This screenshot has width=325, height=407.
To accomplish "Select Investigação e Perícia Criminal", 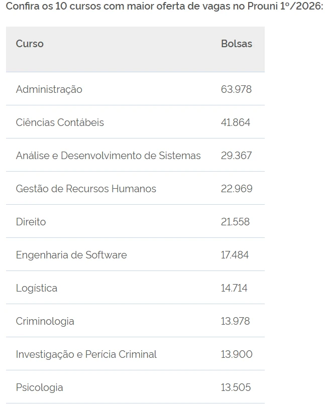I will click(x=86, y=354).
